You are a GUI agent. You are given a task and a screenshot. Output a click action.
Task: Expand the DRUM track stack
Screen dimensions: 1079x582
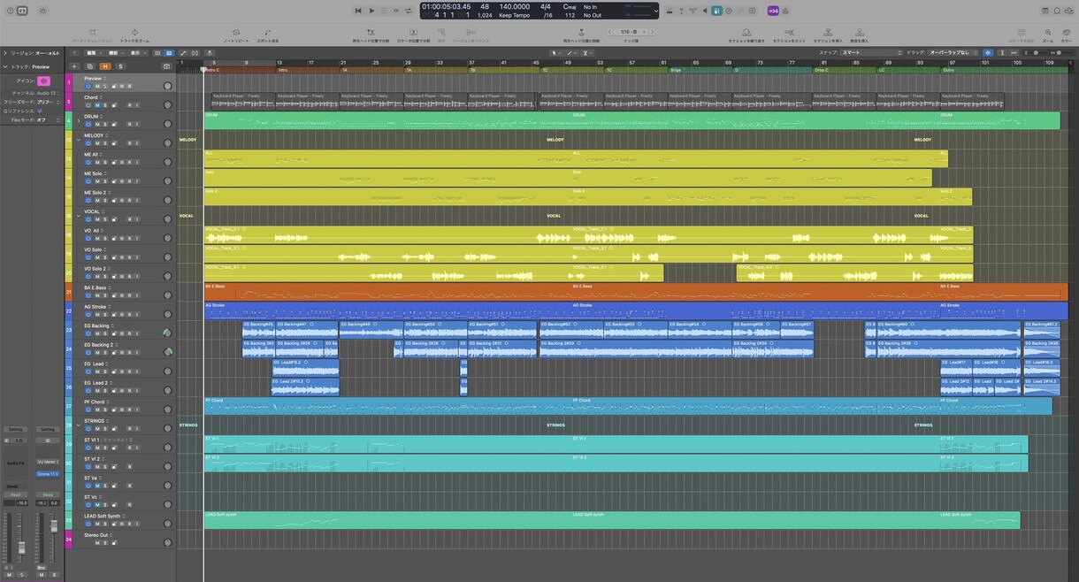(78, 120)
